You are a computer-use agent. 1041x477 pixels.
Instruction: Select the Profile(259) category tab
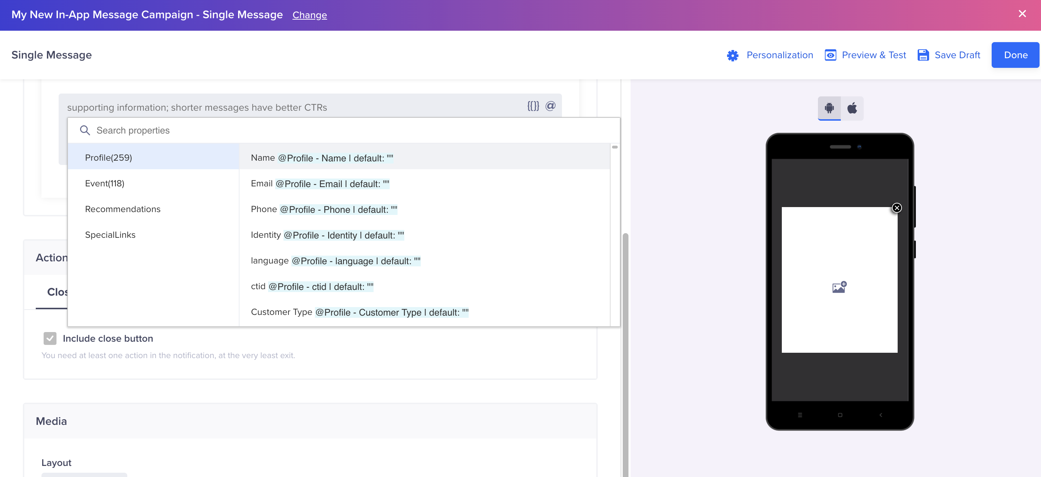pyautogui.click(x=108, y=157)
